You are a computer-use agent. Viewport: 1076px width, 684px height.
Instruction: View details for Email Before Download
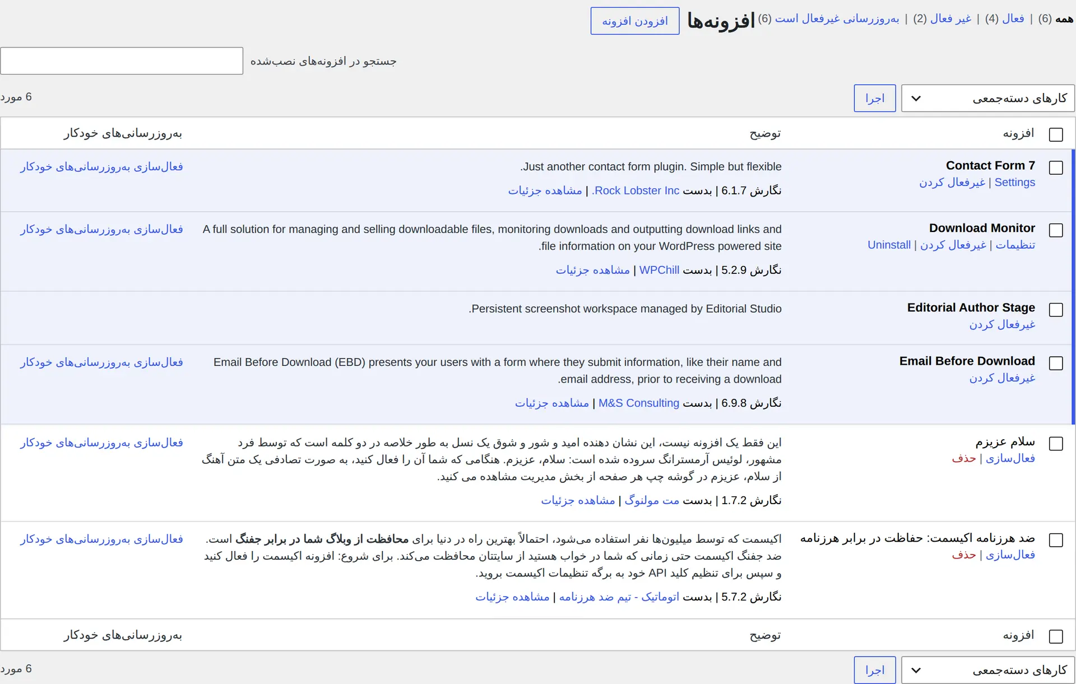pos(552,403)
